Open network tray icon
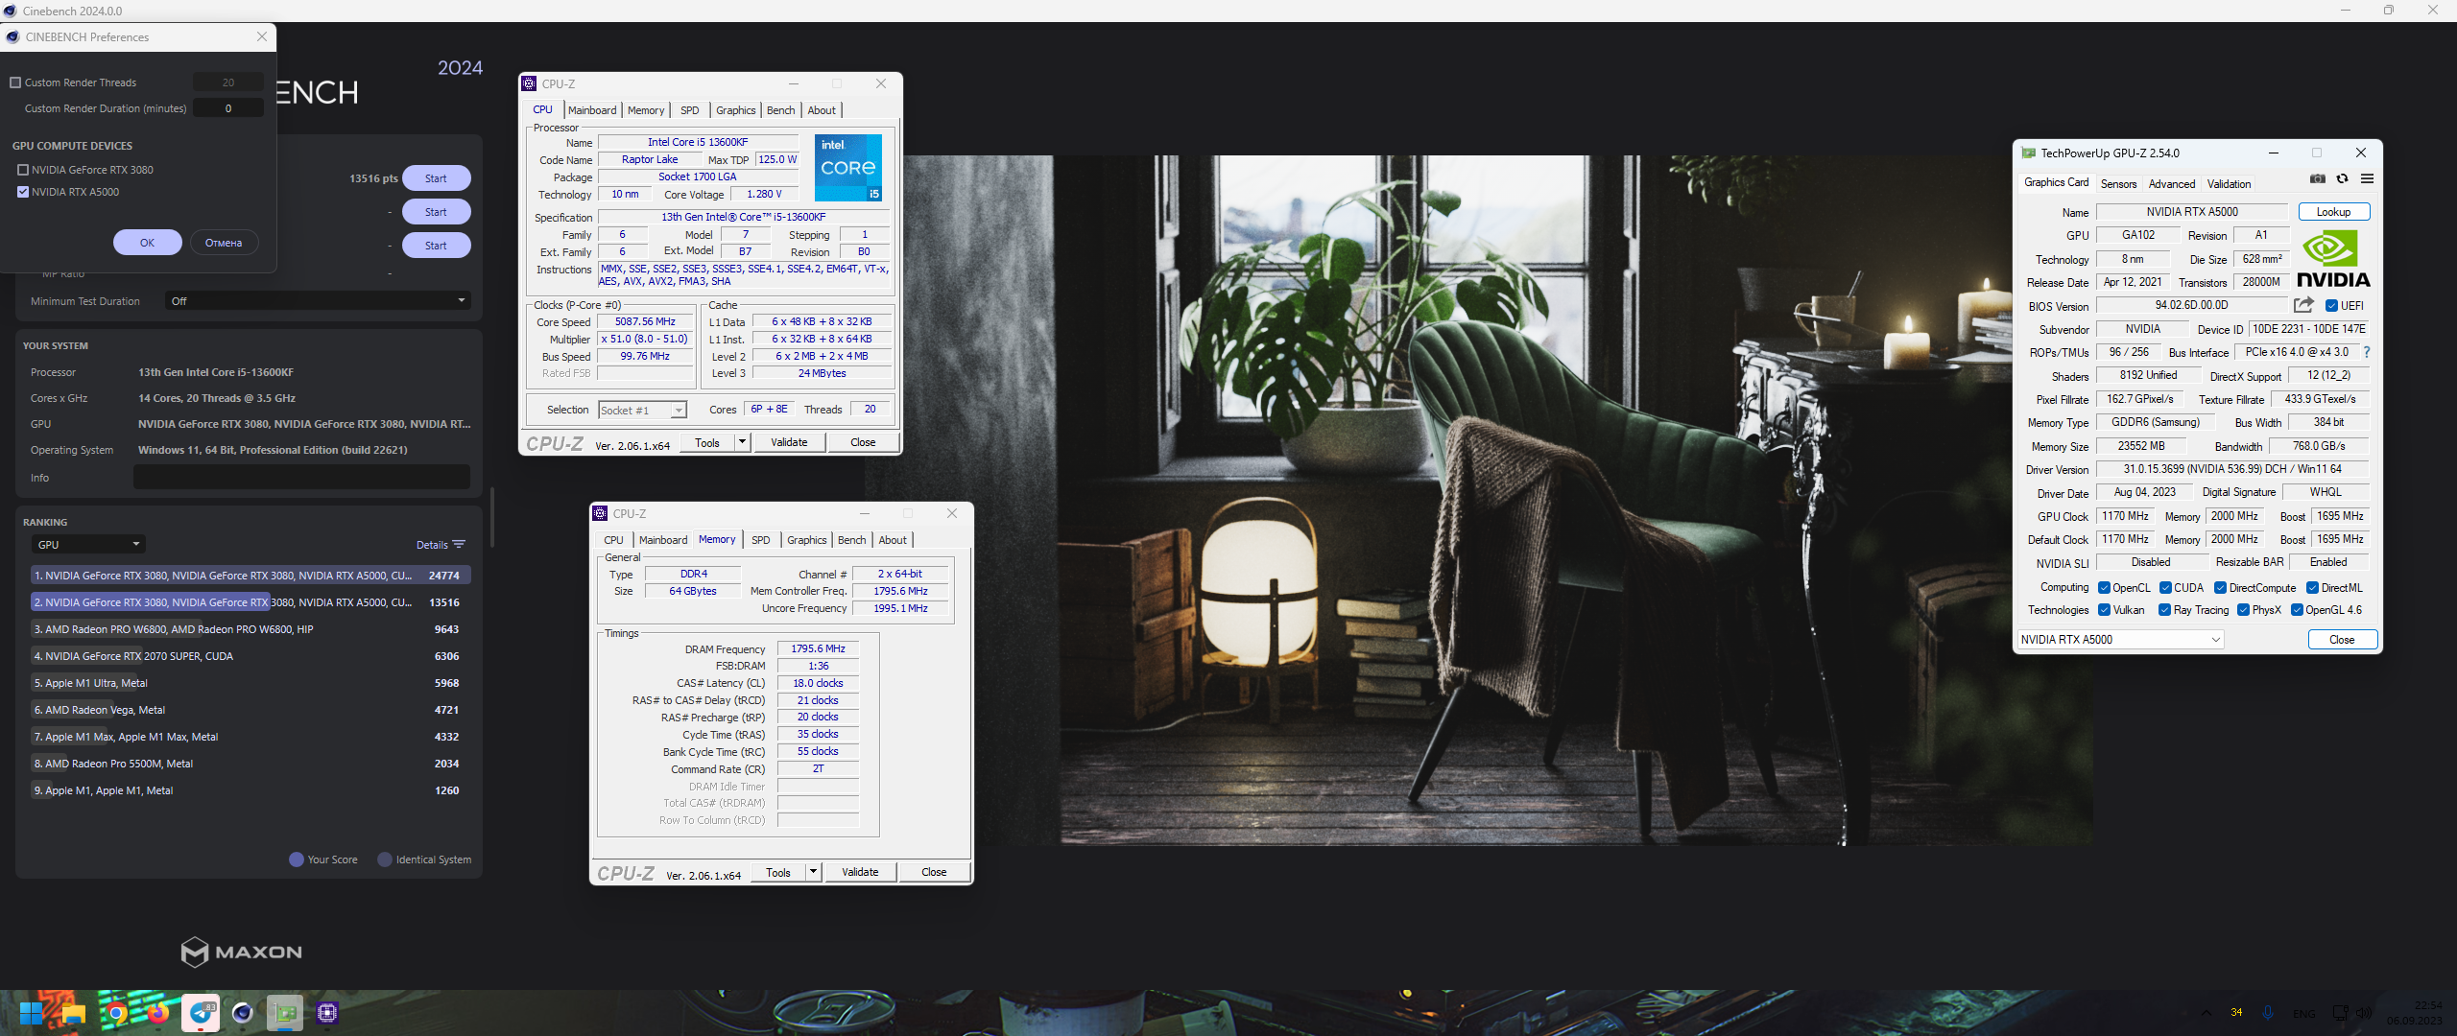Viewport: 2457px width, 1036px height. [x=2340, y=1013]
